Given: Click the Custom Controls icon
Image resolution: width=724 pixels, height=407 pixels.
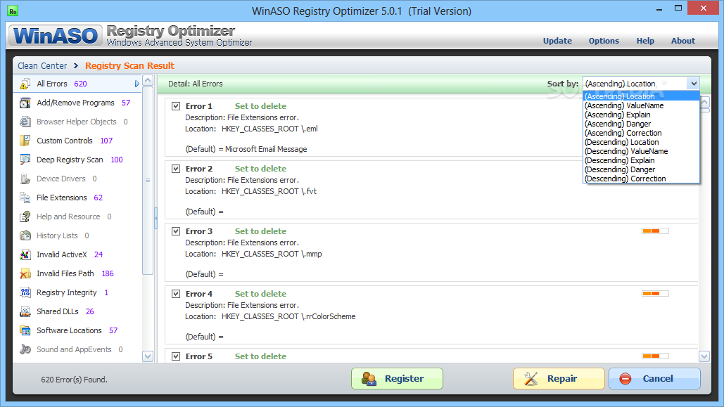Looking at the screenshot, I should [x=25, y=141].
